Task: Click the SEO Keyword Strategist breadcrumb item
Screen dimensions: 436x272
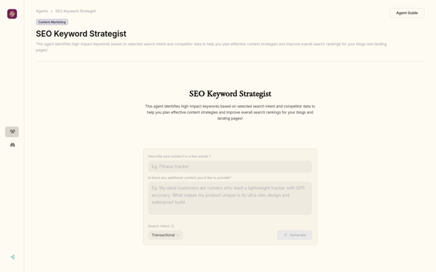Action: click(76, 11)
